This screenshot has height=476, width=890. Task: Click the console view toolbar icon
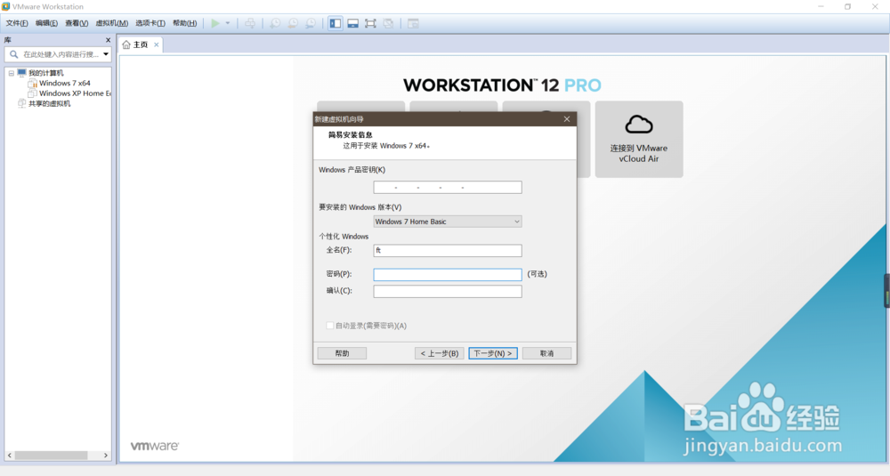413,23
